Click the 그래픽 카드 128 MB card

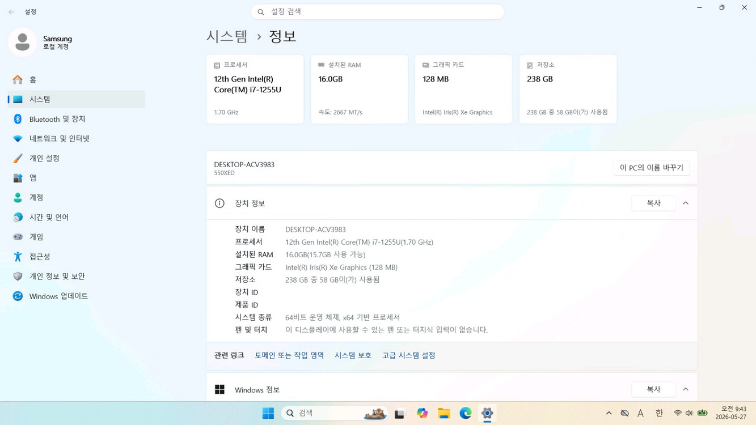pyautogui.click(x=464, y=89)
